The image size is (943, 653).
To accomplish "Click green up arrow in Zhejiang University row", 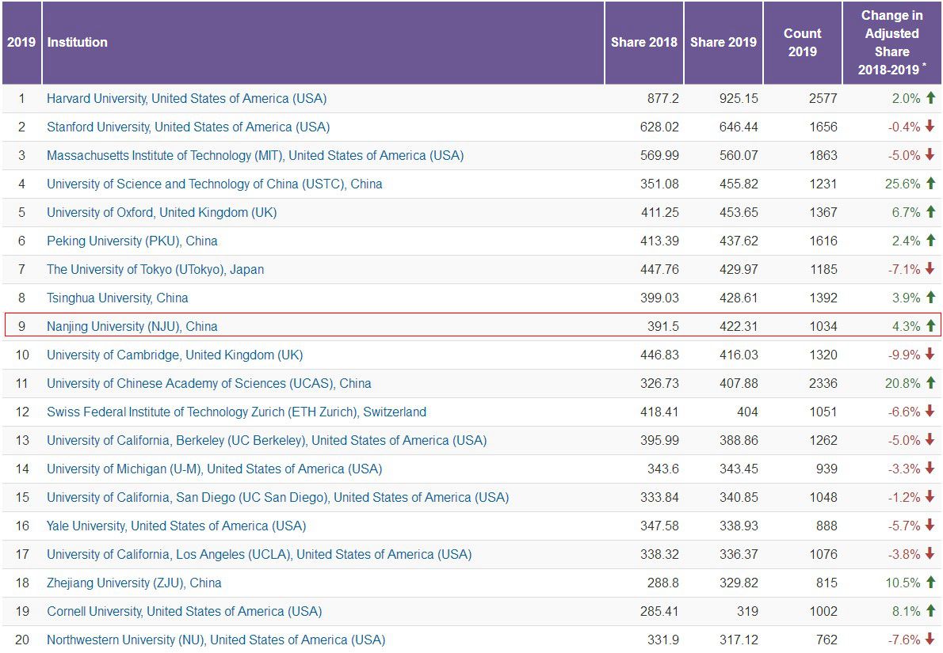I will pyautogui.click(x=930, y=583).
